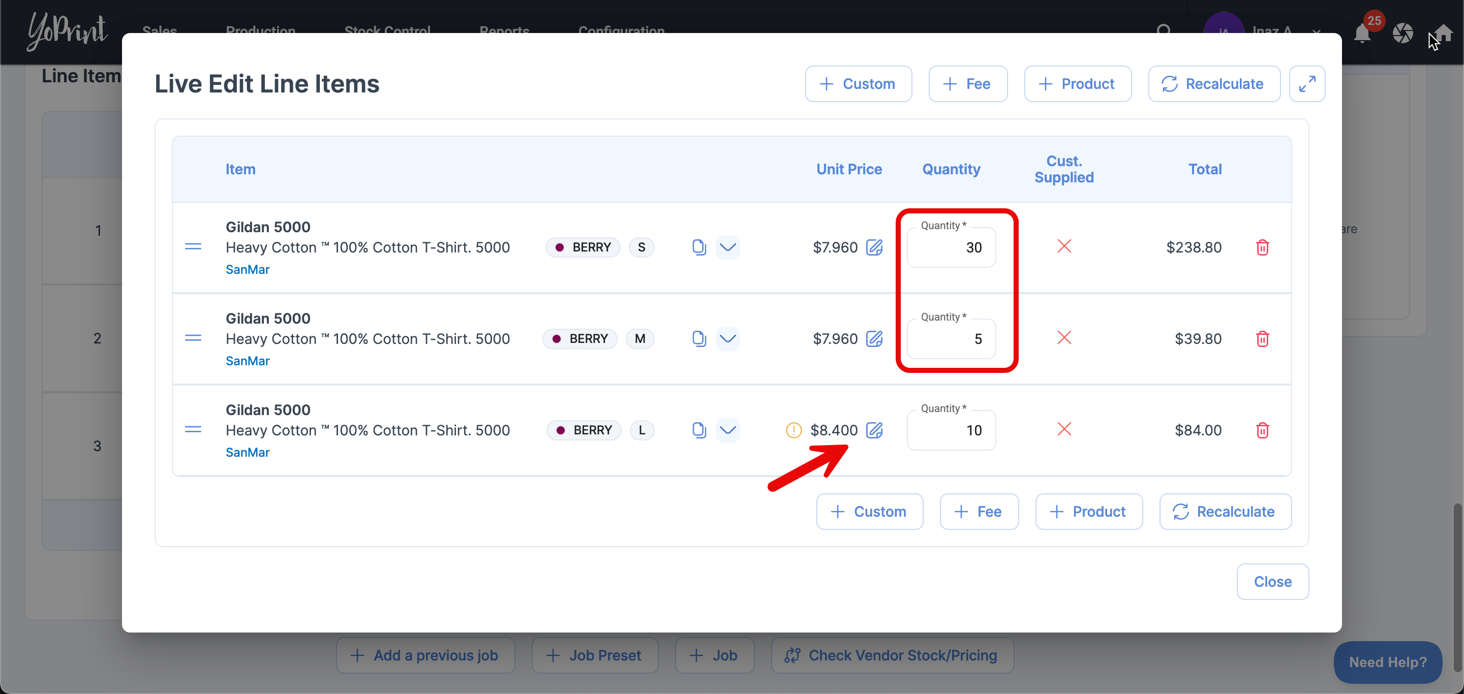Click Check Vendor Stock/Pricing button

(892, 655)
